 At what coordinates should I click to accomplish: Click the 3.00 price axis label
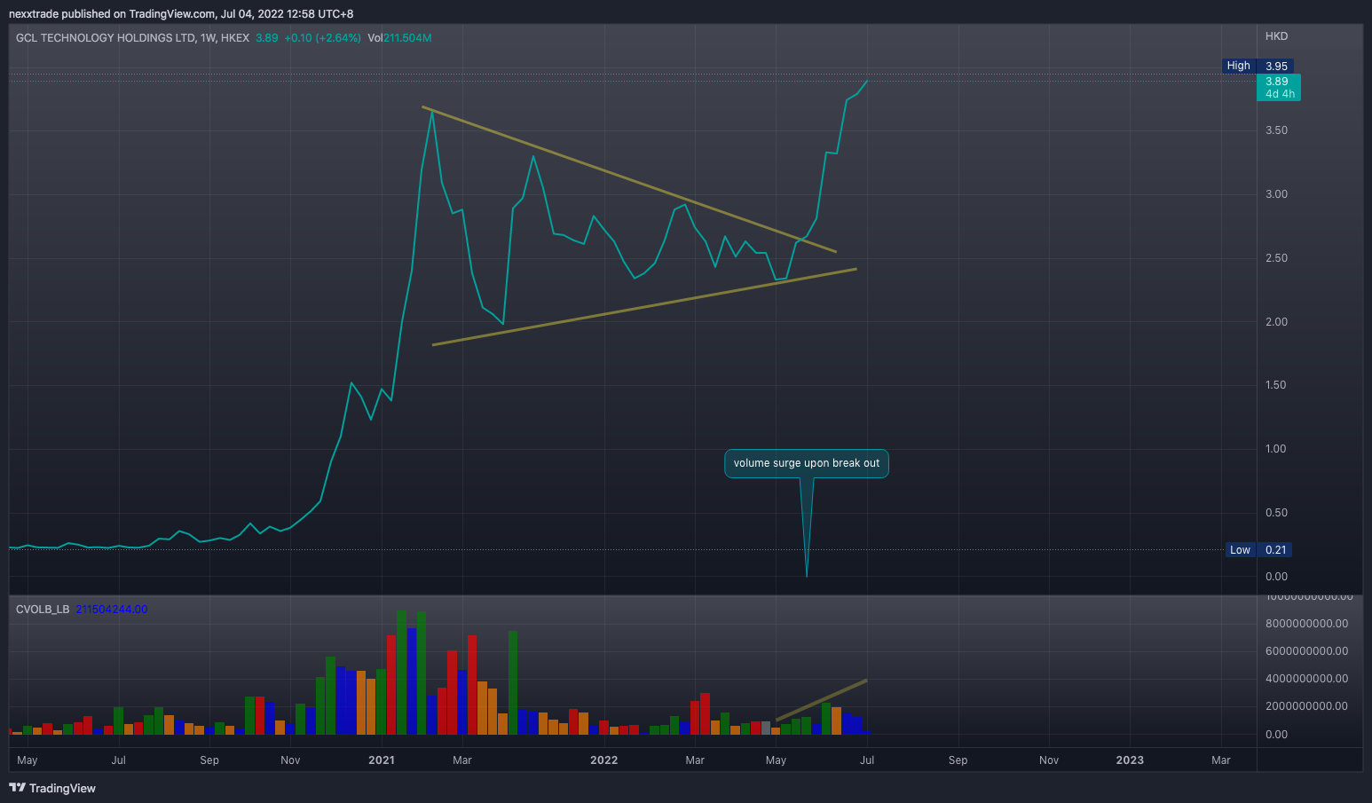click(1276, 194)
